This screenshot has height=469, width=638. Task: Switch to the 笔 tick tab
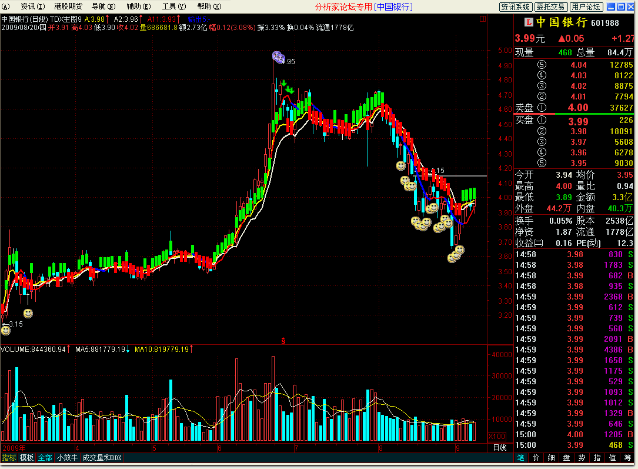521,458
